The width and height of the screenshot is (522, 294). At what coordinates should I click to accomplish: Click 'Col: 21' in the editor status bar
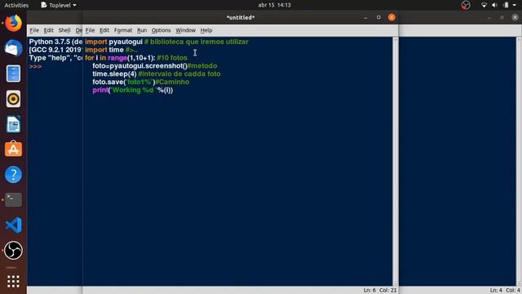coord(388,291)
